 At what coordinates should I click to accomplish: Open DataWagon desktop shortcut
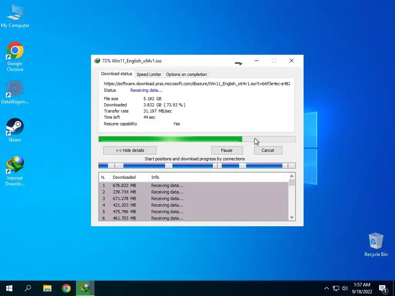15,92
